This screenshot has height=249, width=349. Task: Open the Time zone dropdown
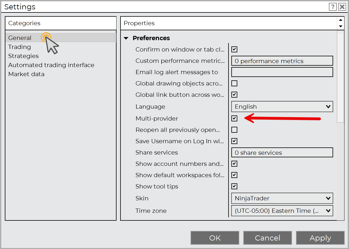(282, 211)
